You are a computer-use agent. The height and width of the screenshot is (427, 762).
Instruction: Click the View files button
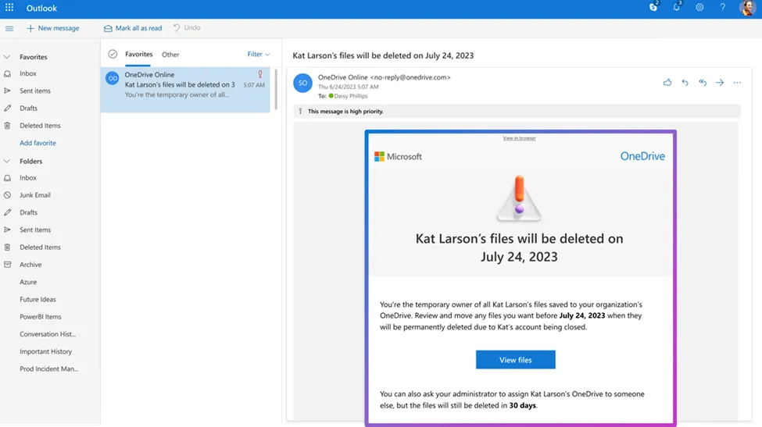(x=515, y=360)
